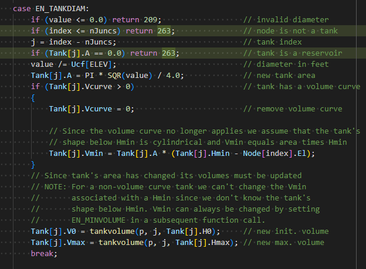This screenshot has height=269, width=366.
Task: Click the SQR macro call
Action: tap(114, 76)
